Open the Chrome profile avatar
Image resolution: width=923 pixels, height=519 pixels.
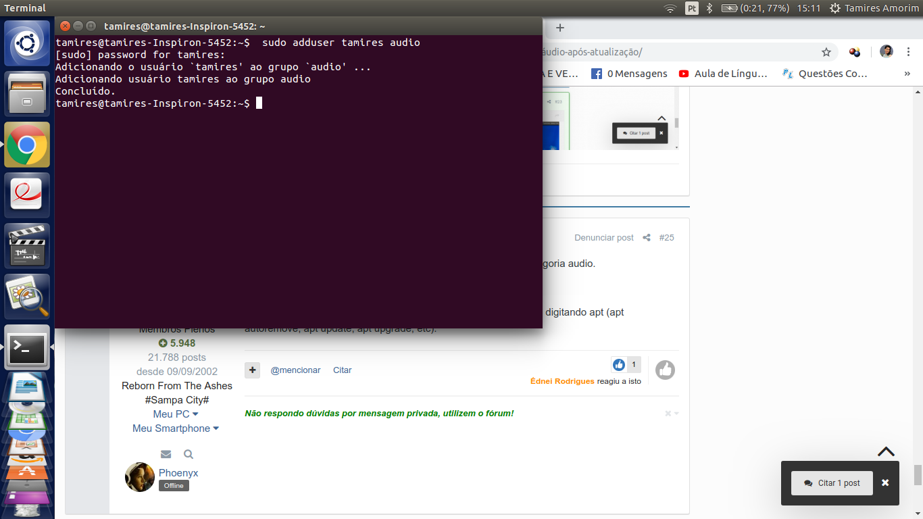click(887, 52)
